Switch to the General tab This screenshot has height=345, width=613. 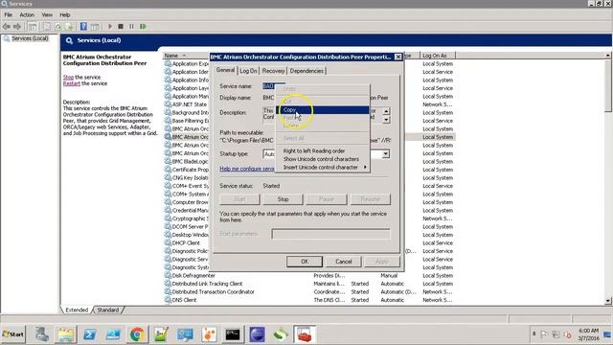[x=226, y=70]
